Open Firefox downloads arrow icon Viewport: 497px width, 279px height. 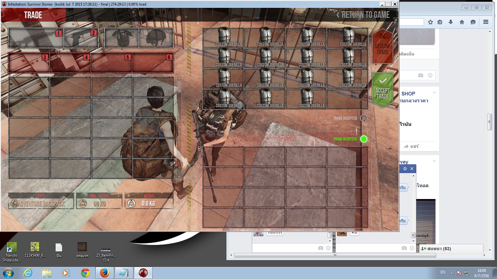coord(451,22)
